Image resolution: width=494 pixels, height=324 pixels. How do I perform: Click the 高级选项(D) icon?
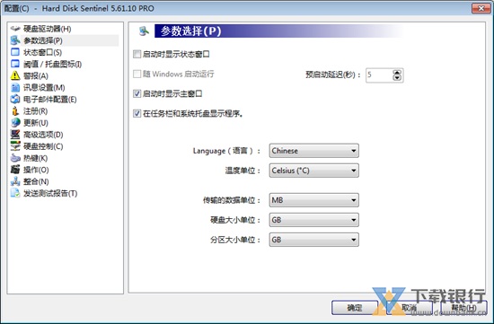tap(15, 135)
